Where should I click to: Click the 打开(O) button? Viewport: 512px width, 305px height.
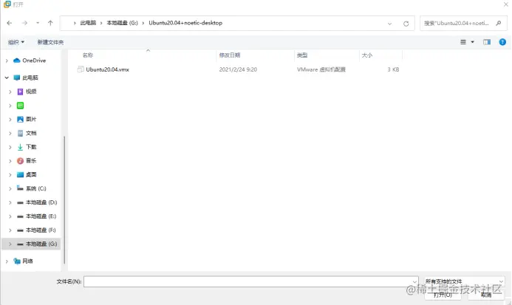pyautogui.click(x=443, y=295)
